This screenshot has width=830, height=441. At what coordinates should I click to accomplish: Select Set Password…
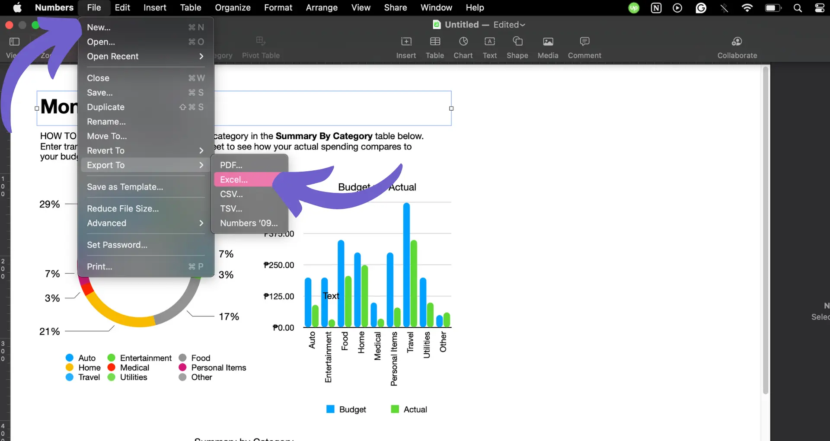coord(145,245)
